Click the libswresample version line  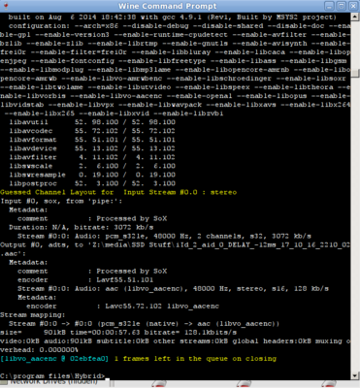[x=92, y=175]
